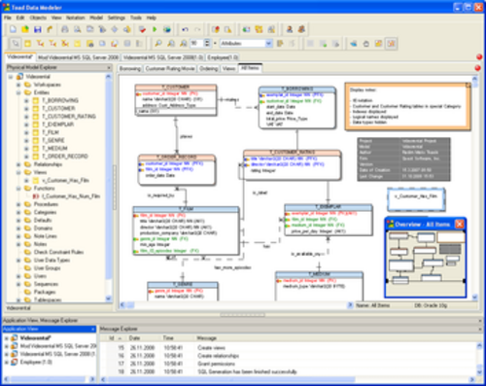Viewport: 486px width, 386px height.
Task: Click the Open folder icon in toolbar
Action: point(25,29)
